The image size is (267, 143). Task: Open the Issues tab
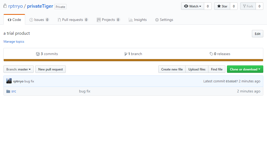point(39,20)
